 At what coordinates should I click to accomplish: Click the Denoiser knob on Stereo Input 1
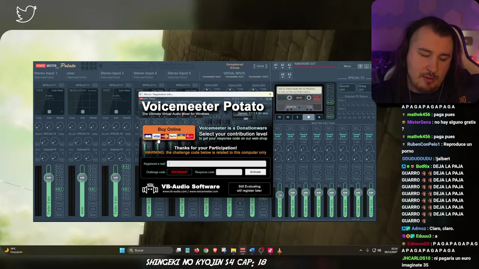click(x=60, y=126)
